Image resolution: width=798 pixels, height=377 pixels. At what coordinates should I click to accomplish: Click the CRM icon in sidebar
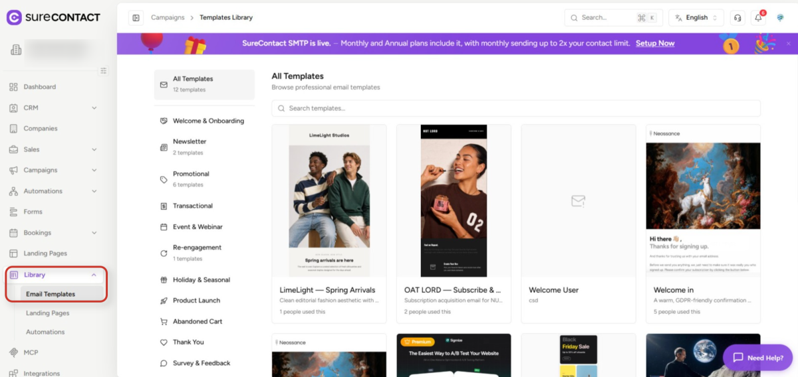(x=13, y=108)
